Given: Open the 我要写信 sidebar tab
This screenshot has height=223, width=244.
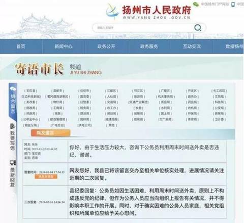Looking at the screenshot, I should (x=13, y=141).
